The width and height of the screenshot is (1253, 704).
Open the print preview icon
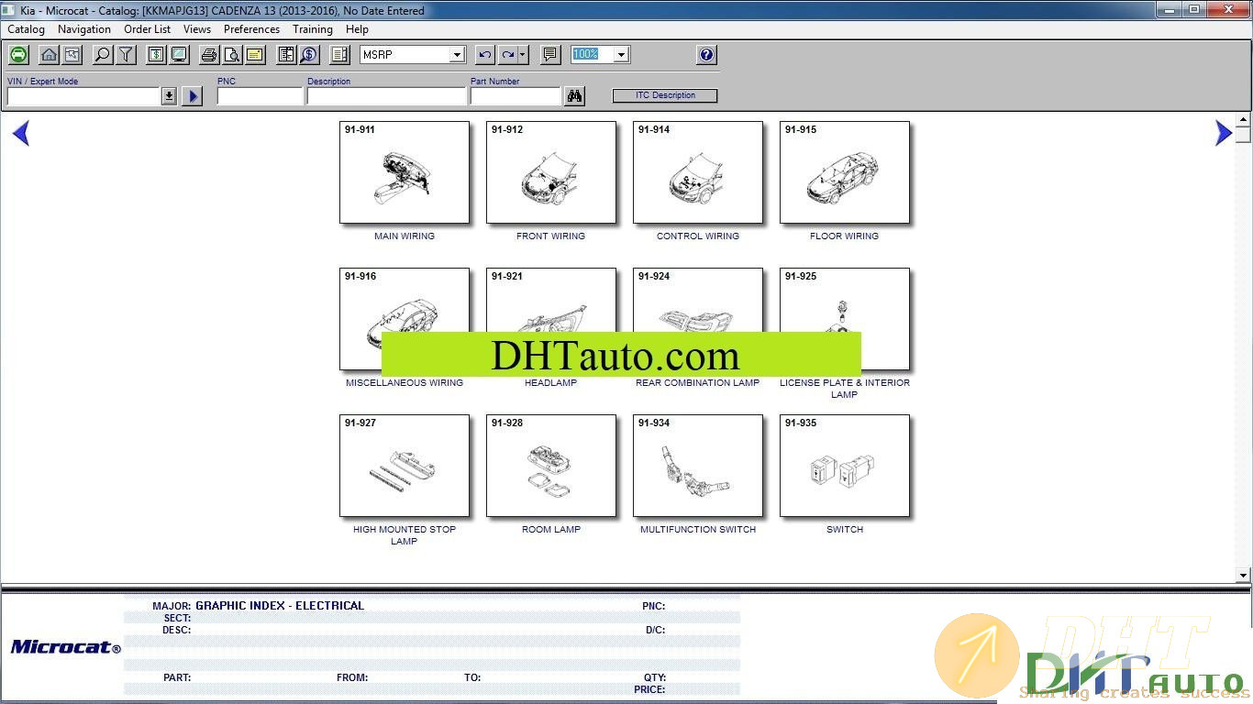click(x=232, y=55)
